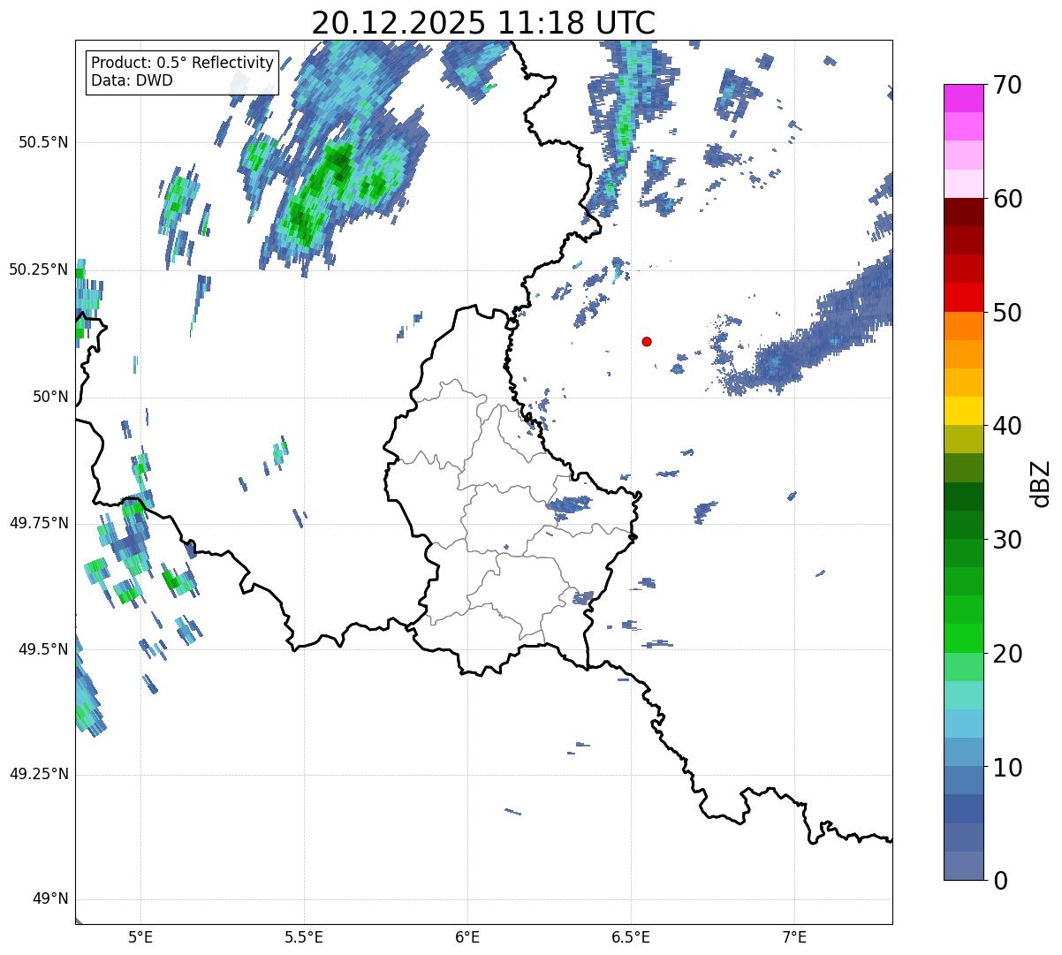This screenshot has height=955, width=1062.
Task: Click the 6°E longitude label
Action: 467,937
